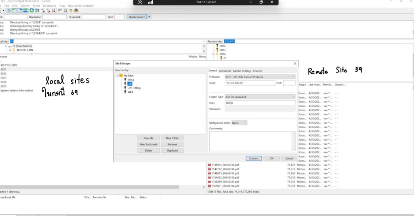Click the Connect button

click(254, 158)
